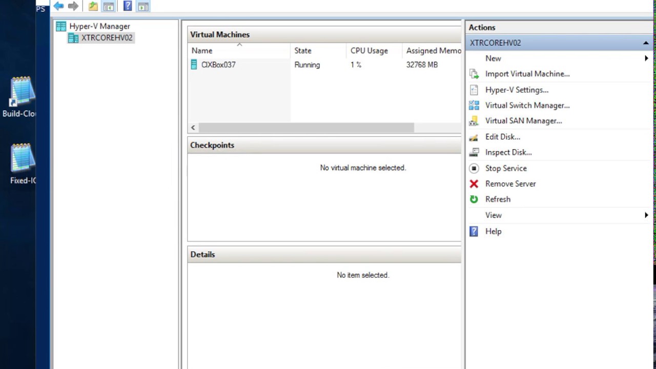Click the Hyper-V Settings icon
The image size is (656, 369).
pyautogui.click(x=474, y=90)
